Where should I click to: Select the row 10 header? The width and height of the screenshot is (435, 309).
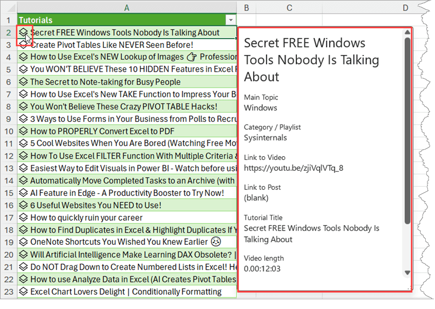(x=8, y=131)
